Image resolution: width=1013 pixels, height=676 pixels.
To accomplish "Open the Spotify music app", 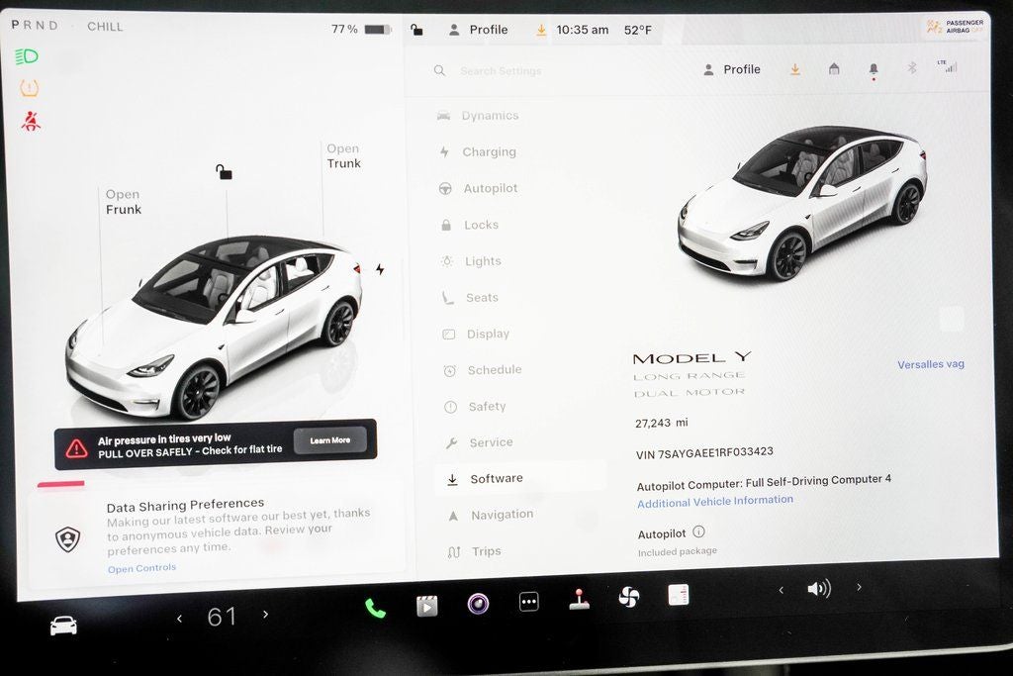I will coord(478,601).
